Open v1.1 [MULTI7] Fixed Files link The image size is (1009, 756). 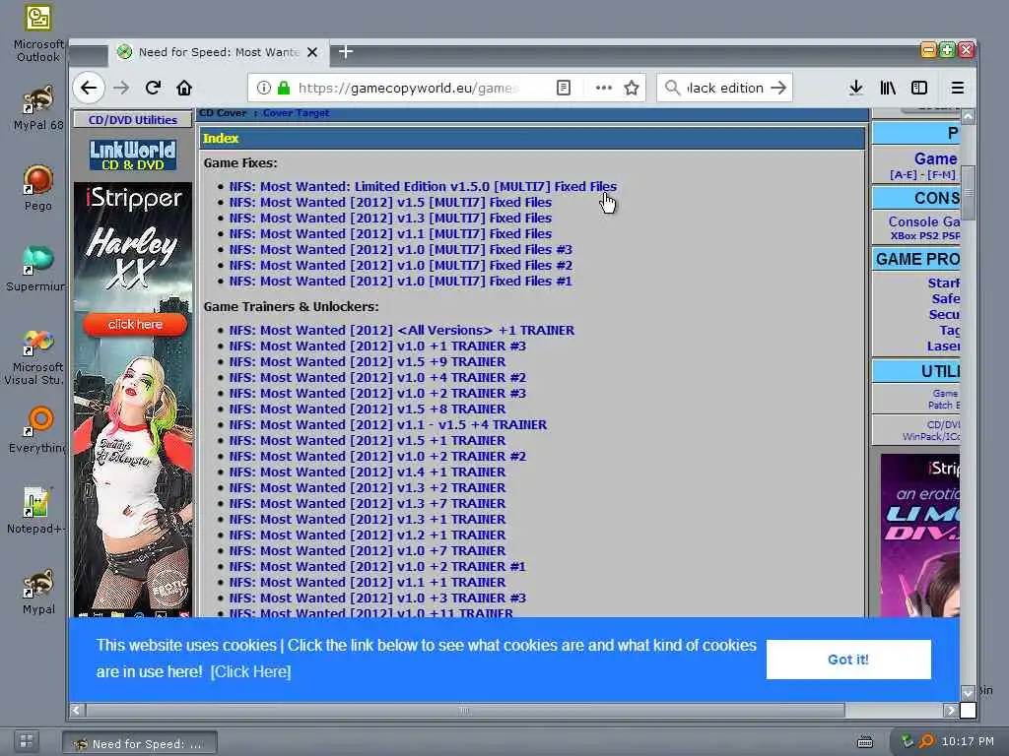tap(390, 234)
